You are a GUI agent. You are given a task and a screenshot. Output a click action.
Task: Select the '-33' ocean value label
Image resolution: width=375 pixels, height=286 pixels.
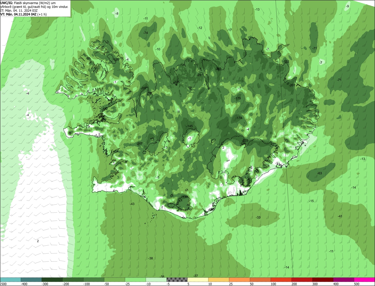tap(258, 217)
